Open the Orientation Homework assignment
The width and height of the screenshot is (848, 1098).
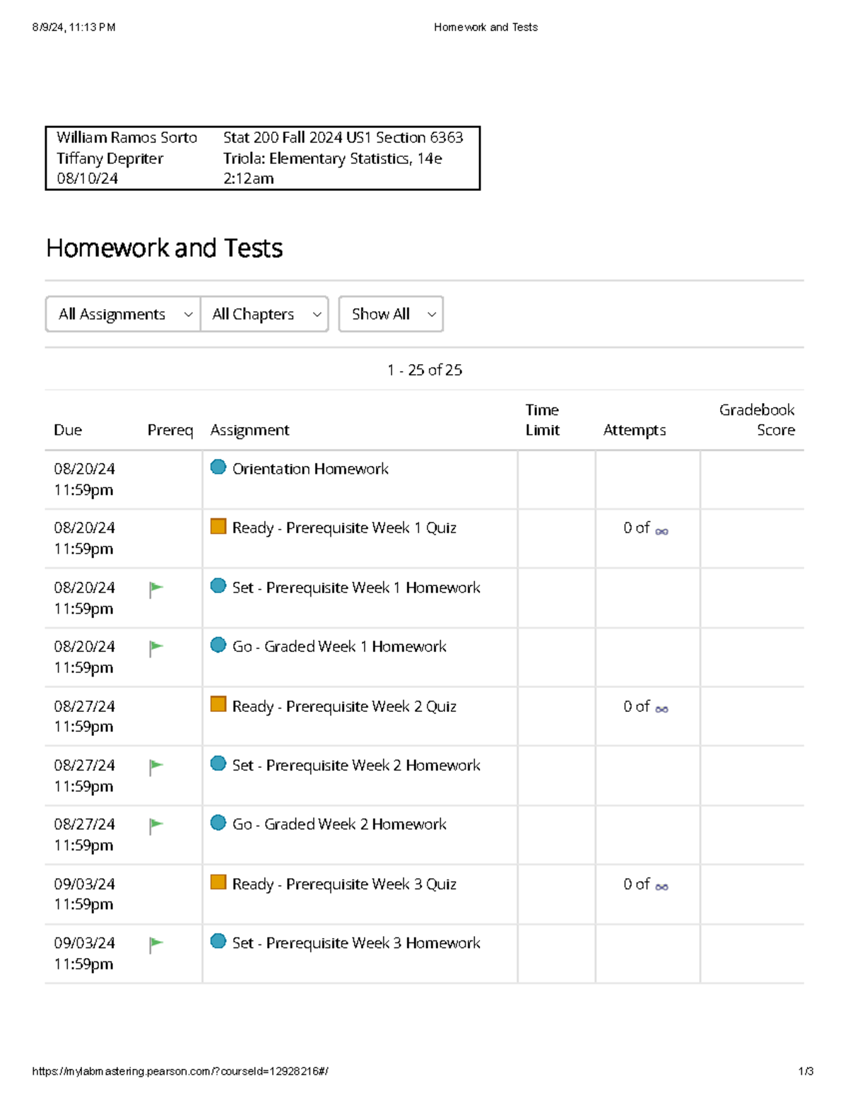pos(310,469)
